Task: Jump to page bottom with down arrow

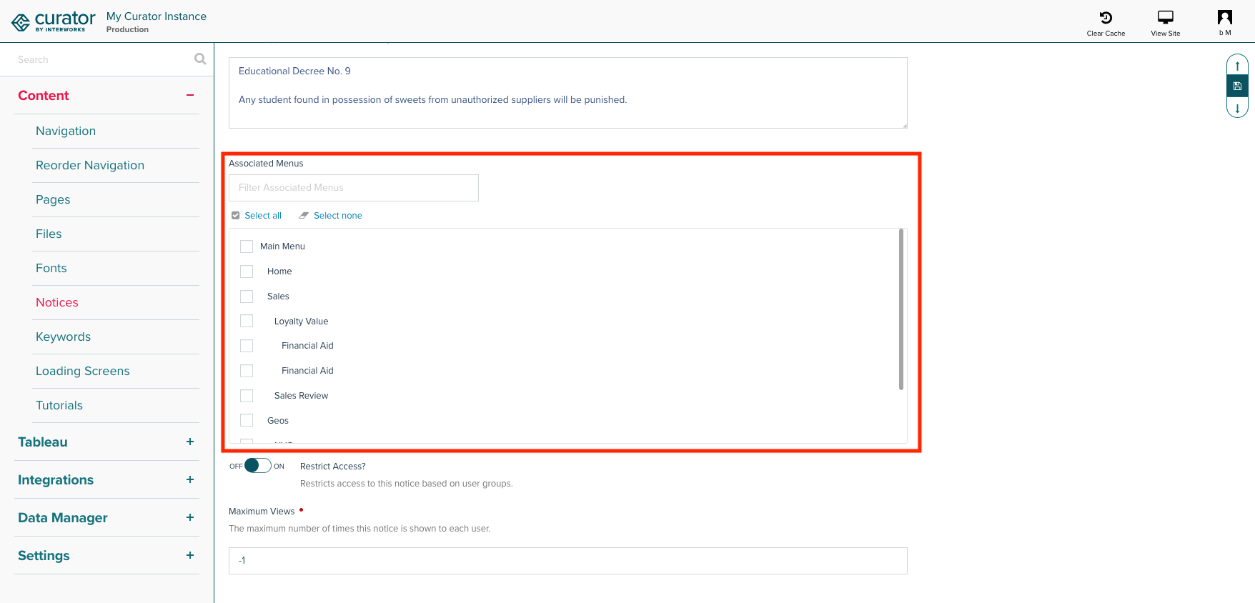Action: click(x=1237, y=108)
